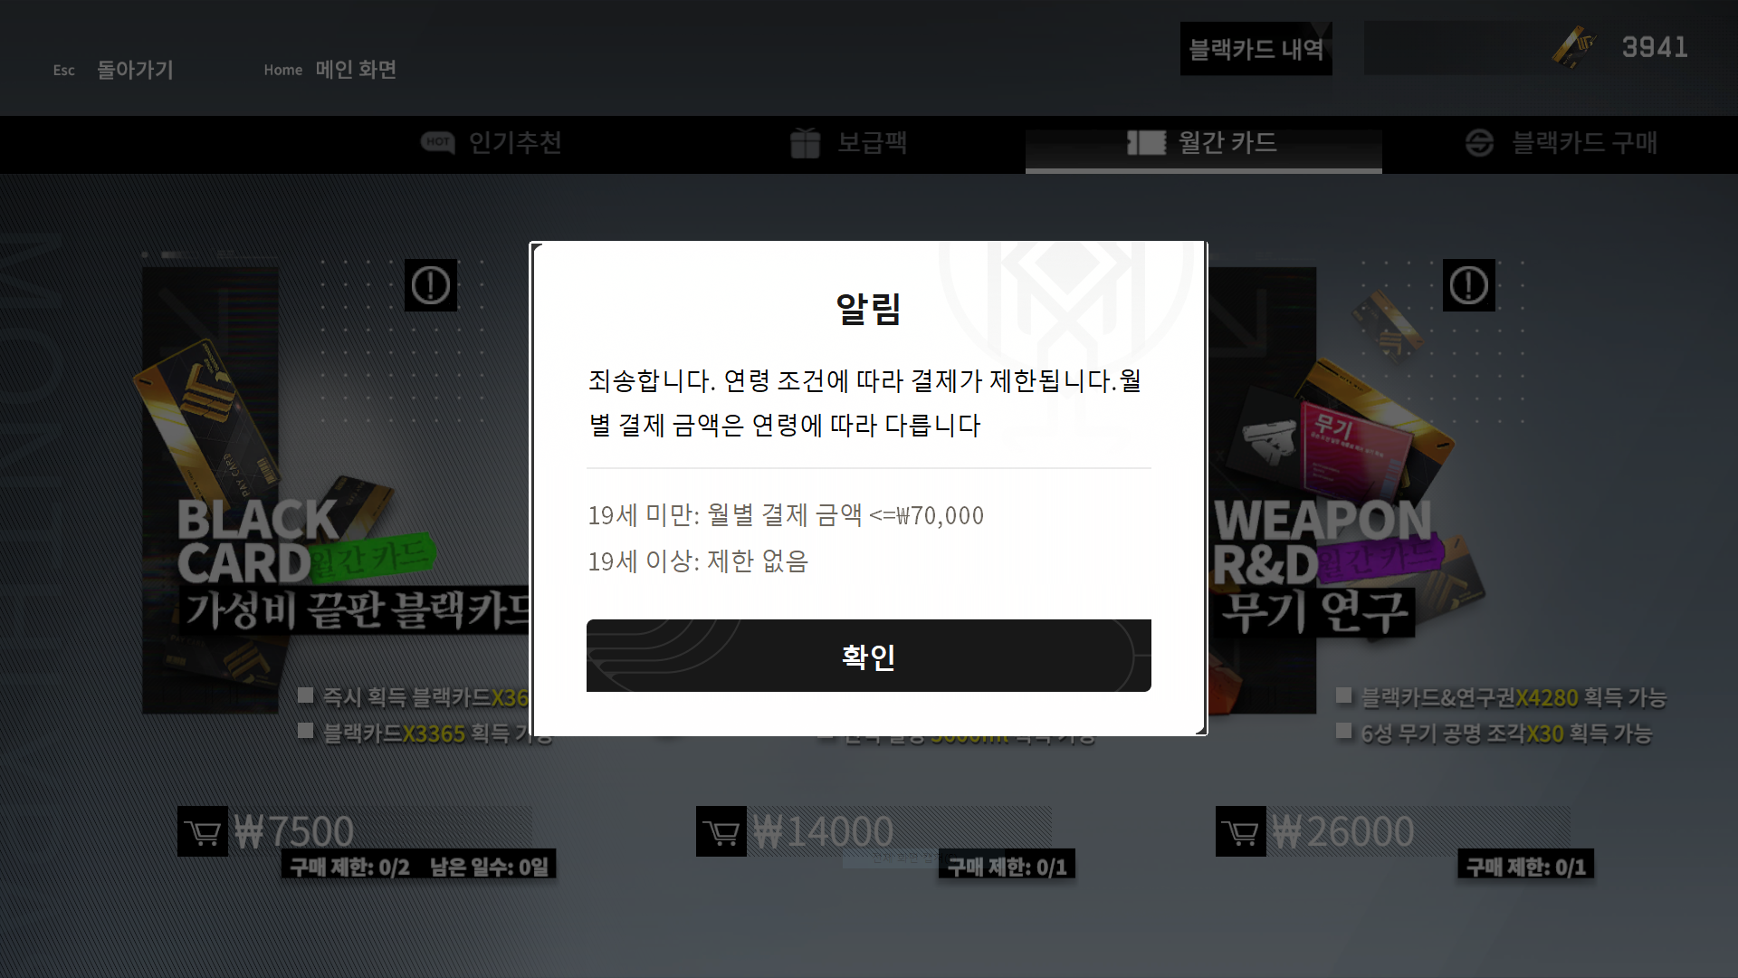
Task: Click 구매 제한: 0/1 under ₩26000
Action: pyautogui.click(x=1526, y=867)
